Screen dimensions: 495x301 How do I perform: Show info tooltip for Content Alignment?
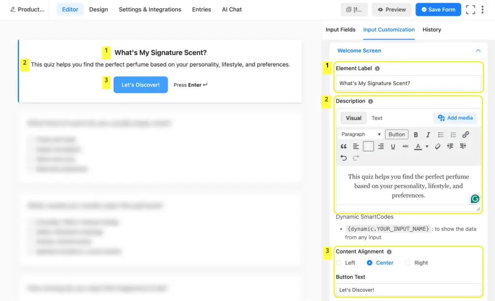point(389,252)
